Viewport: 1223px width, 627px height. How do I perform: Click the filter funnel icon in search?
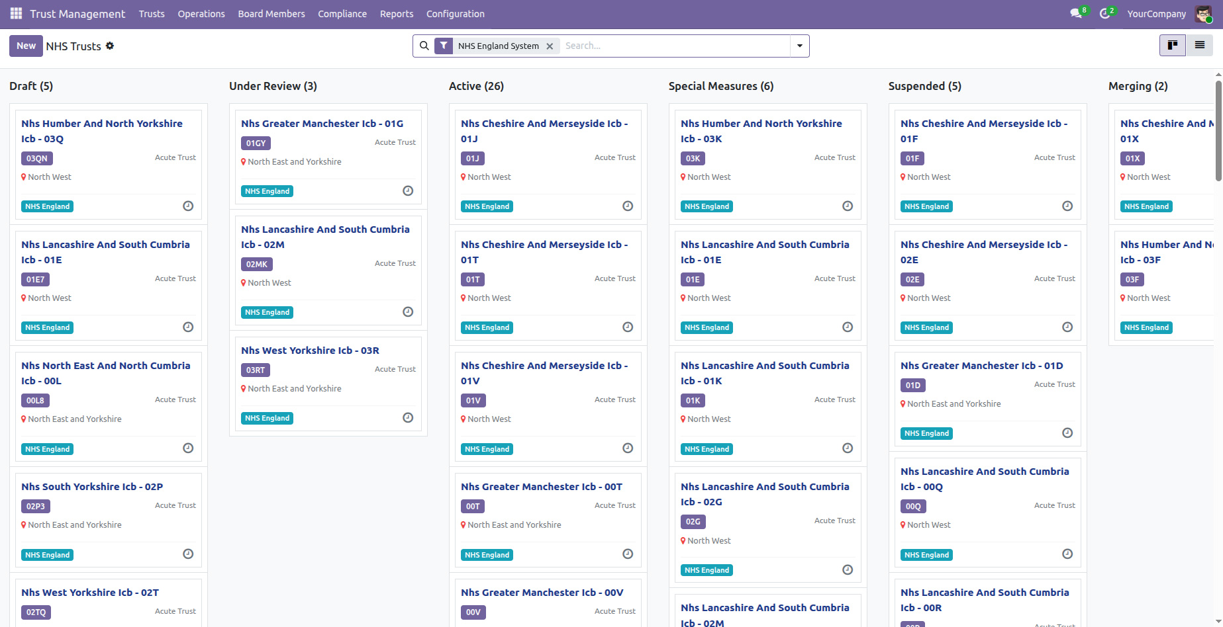[444, 46]
